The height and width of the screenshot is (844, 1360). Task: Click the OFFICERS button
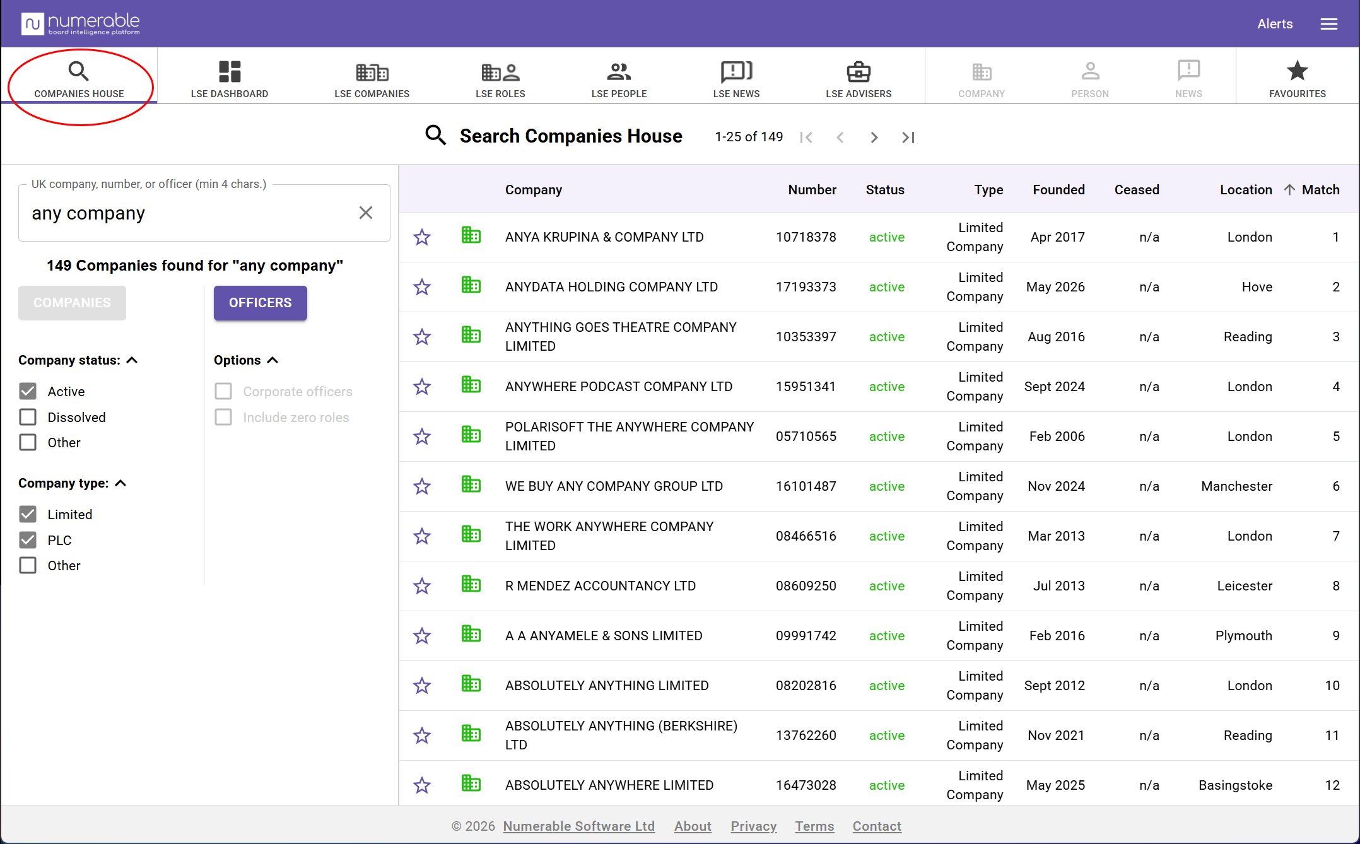coord(261,303)
